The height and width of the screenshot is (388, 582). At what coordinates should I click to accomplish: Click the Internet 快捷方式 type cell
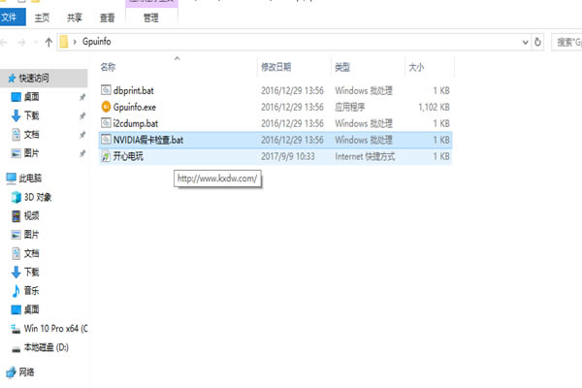(365, 156)
